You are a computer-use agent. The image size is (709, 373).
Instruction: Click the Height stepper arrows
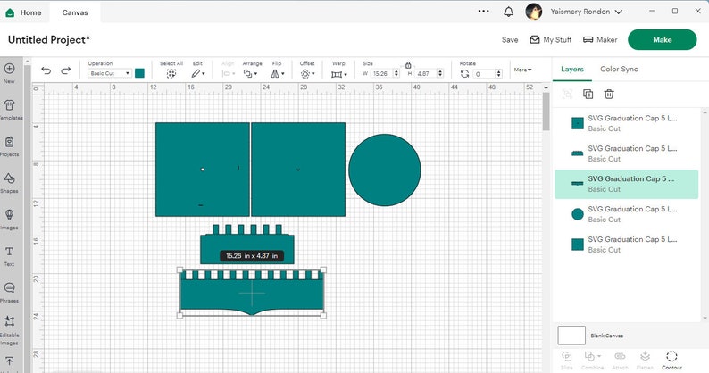click(440, 73)
